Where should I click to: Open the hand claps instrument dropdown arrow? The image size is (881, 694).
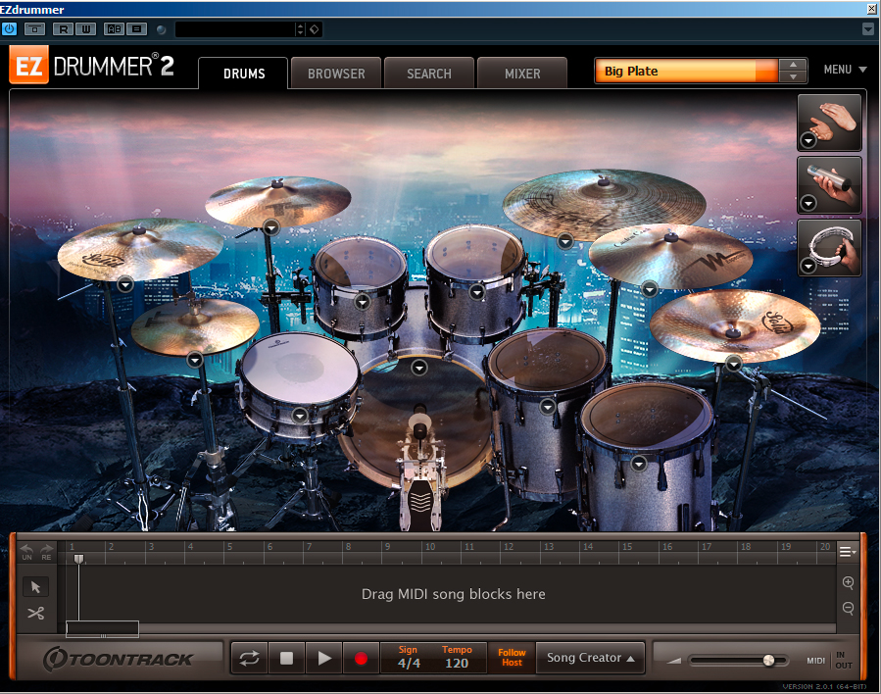click(x=808, y=140)
